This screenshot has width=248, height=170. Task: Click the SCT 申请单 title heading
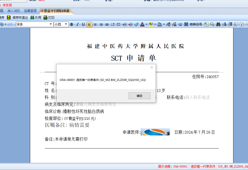coord(133,58)
